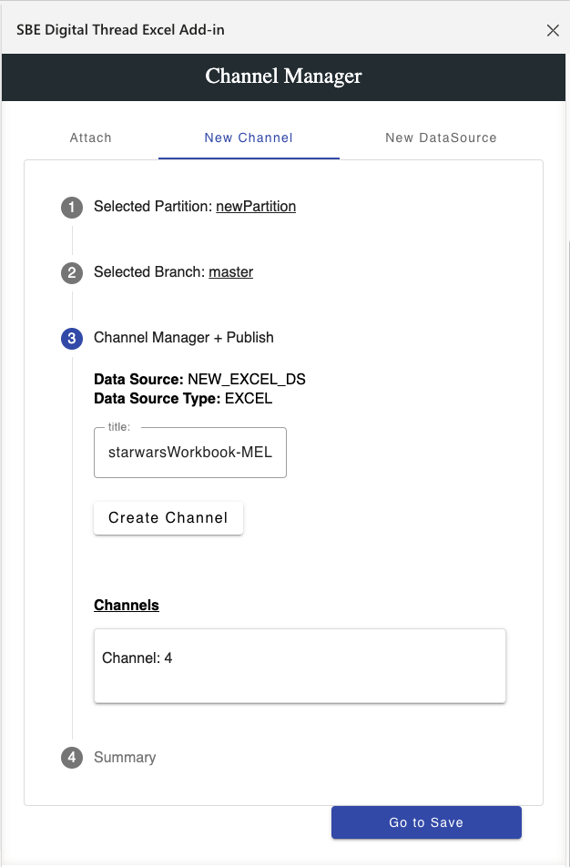Click the NEW_EXCEL_DS data source text

[246, 380]
